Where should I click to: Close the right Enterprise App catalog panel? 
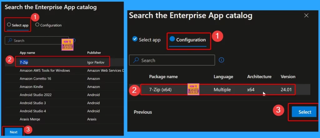306,16
